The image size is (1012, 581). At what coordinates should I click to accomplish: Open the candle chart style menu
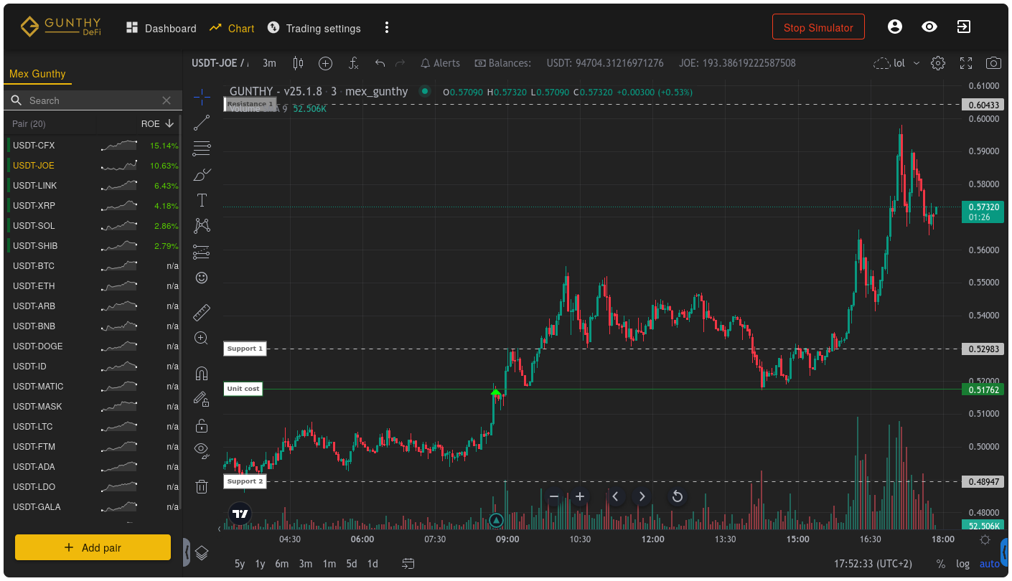(x=298, y=63)
